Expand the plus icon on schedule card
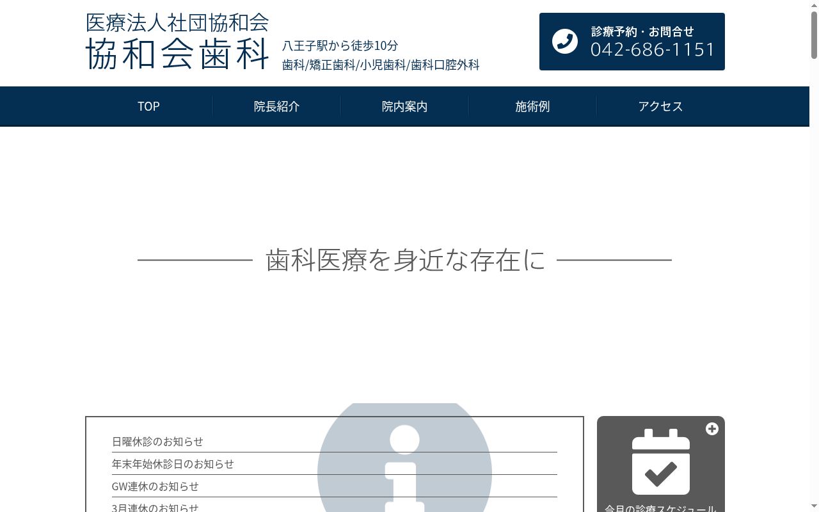 pos(712,429)
